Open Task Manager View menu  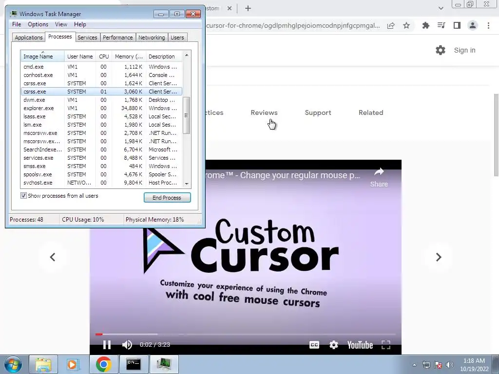click(61, 24)
